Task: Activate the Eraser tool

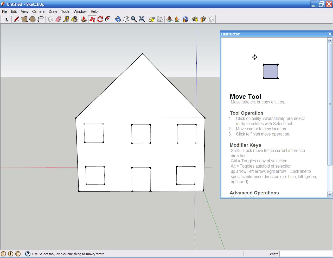Action: pyautogui.click(x=58, y=19)
